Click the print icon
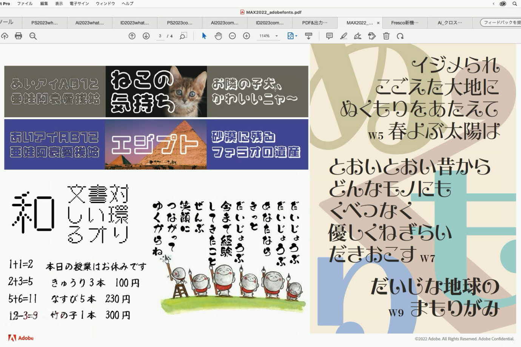 [18, 36]
